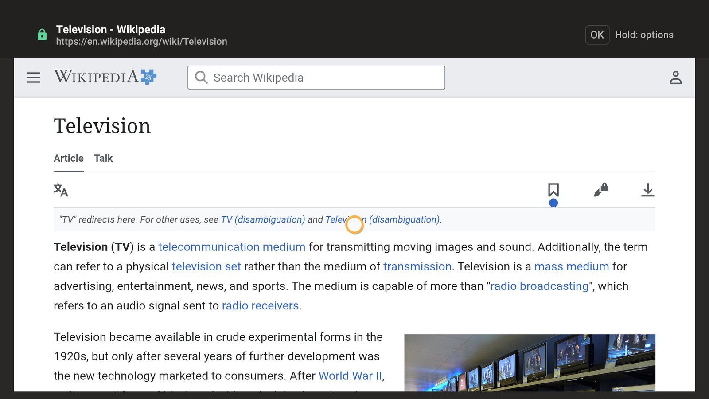This screenshot has width=709, height=399.
Task: Open the mass medium link
Action: coord(572,266)
